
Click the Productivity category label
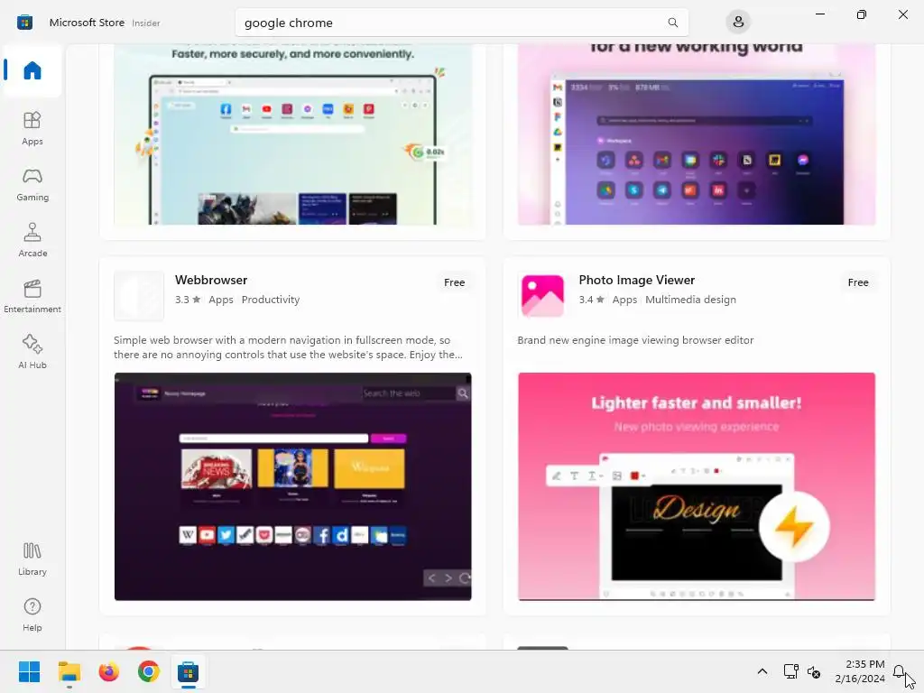271,300
